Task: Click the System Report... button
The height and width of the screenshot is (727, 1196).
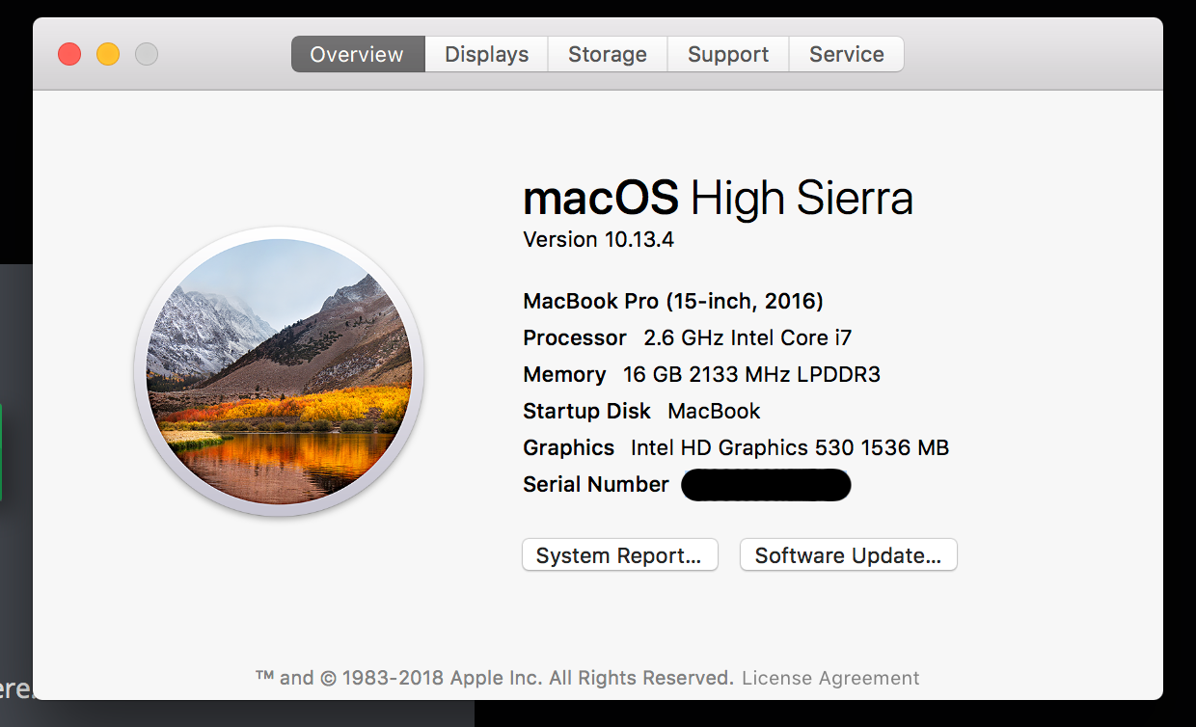Action: (x=620, y=555)
